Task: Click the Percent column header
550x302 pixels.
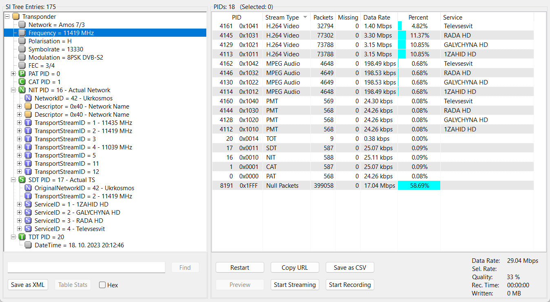Action: [x=419, y=18]
